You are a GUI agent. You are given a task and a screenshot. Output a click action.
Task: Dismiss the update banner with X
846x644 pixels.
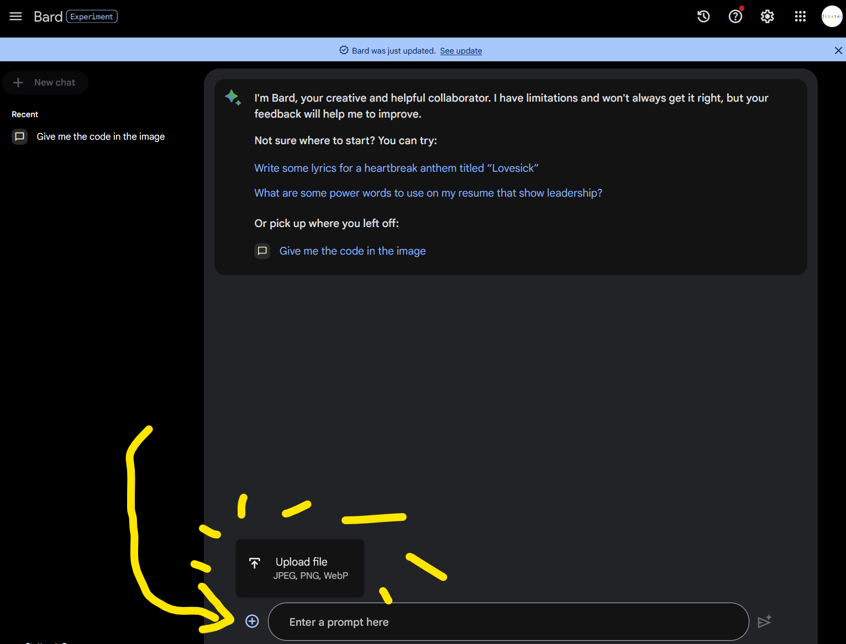(838, 50)
